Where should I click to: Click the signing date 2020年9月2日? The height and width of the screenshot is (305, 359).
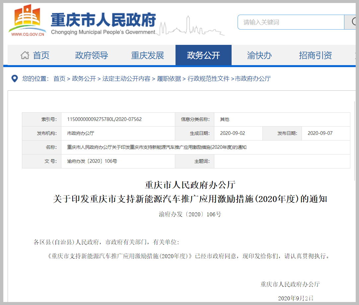[296, 298]
